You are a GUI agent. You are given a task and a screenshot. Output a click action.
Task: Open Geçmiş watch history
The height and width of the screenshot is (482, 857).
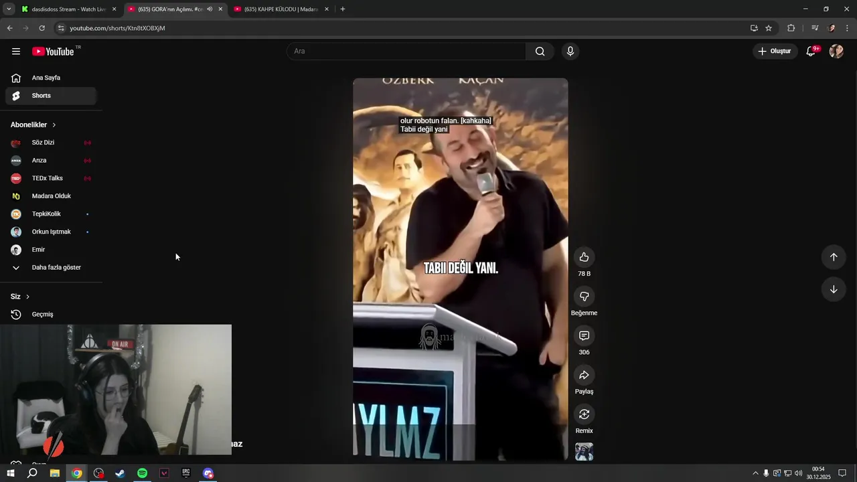point(51,315)
